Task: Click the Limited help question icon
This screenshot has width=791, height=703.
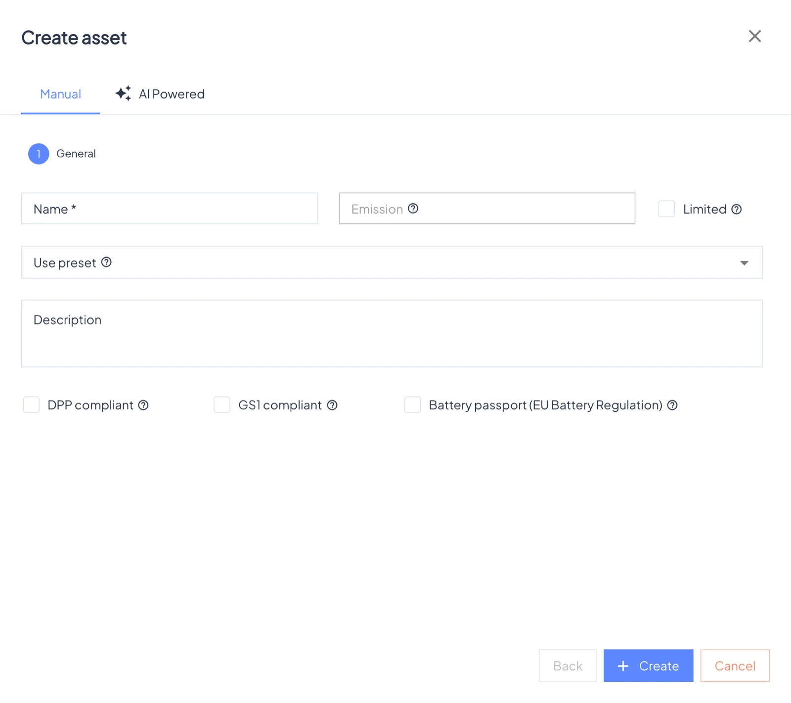Action: [x=736, y=209]
